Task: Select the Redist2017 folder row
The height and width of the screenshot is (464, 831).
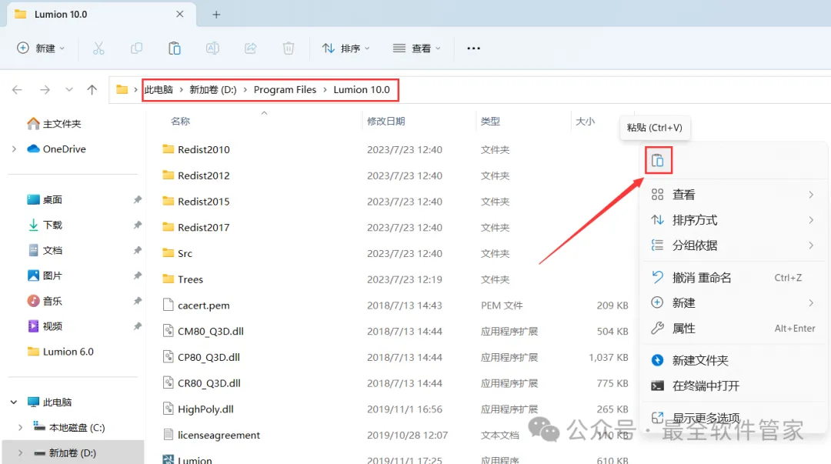Action: 395,228
